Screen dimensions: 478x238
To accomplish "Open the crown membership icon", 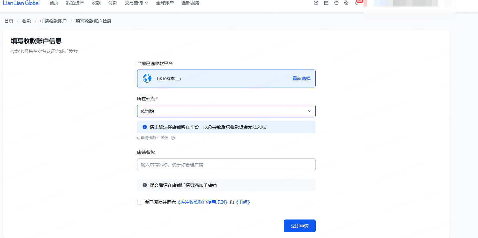I will pos(346,3).
